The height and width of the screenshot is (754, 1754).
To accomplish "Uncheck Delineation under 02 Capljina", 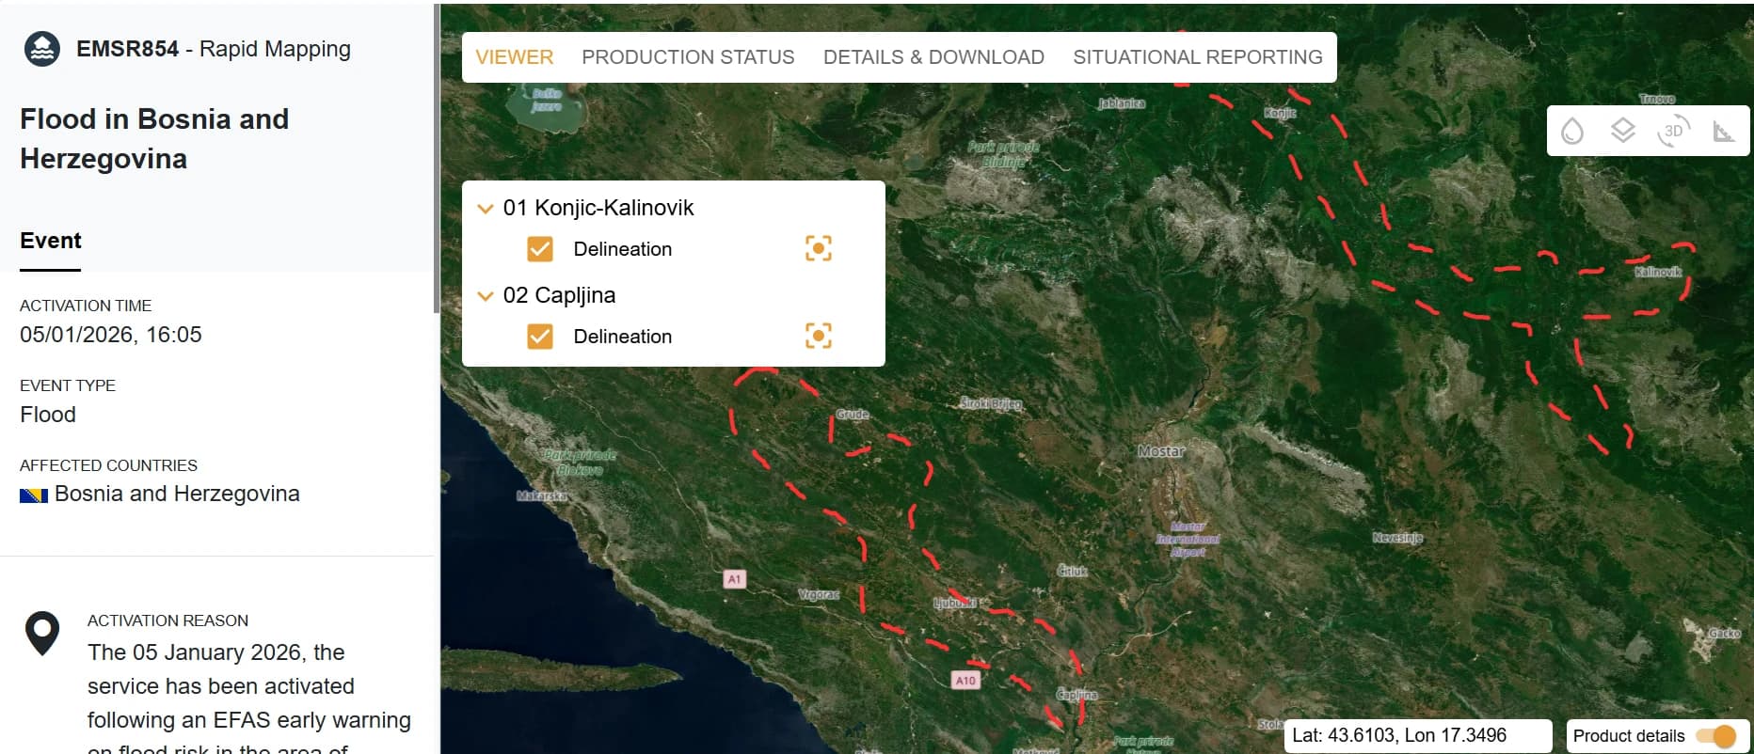I will click(x=540, y=336).
